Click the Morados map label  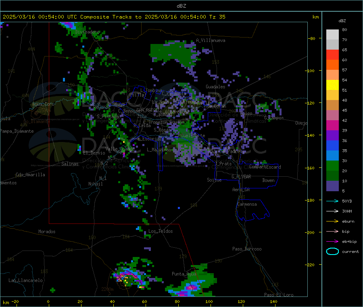click(x=47, y=232)
